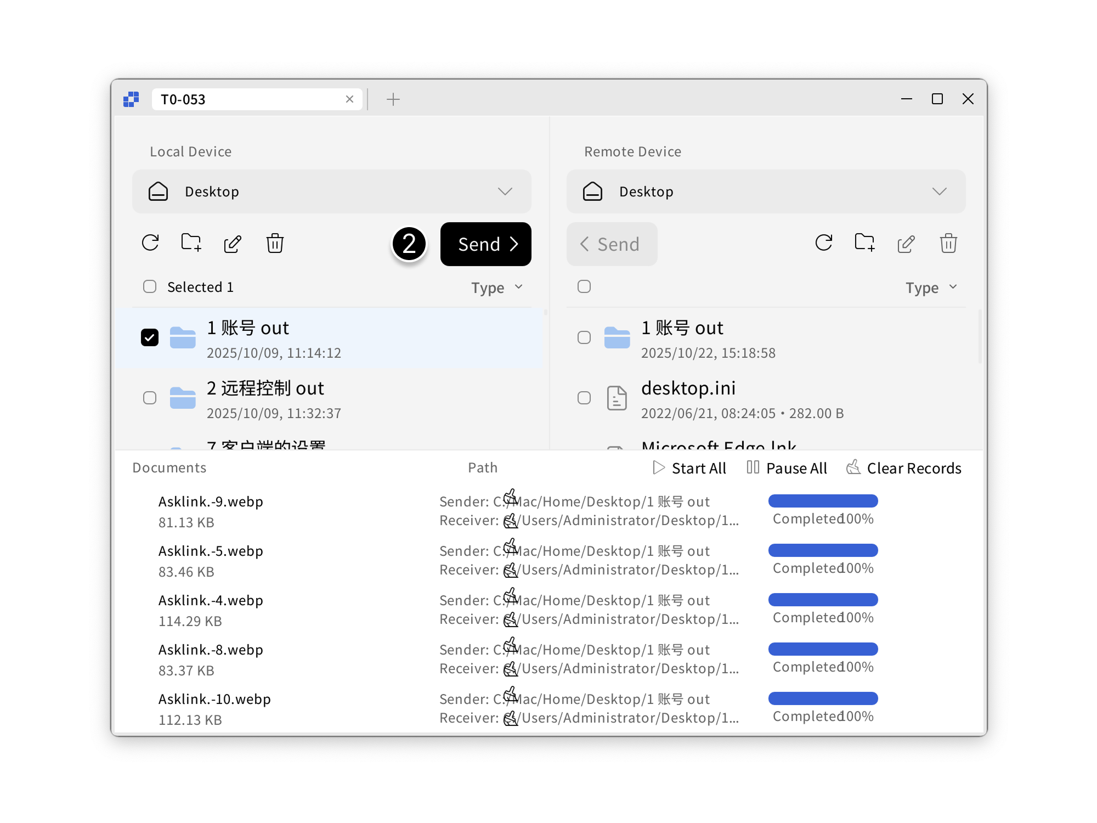Refresh the Remote Device file list
Viewport: 1097px width, 823px height.
point(823,242)
